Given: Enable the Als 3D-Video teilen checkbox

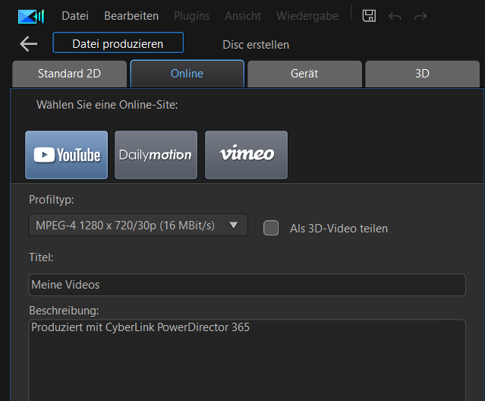Looking at the screenshot, I should pos(271,228).
